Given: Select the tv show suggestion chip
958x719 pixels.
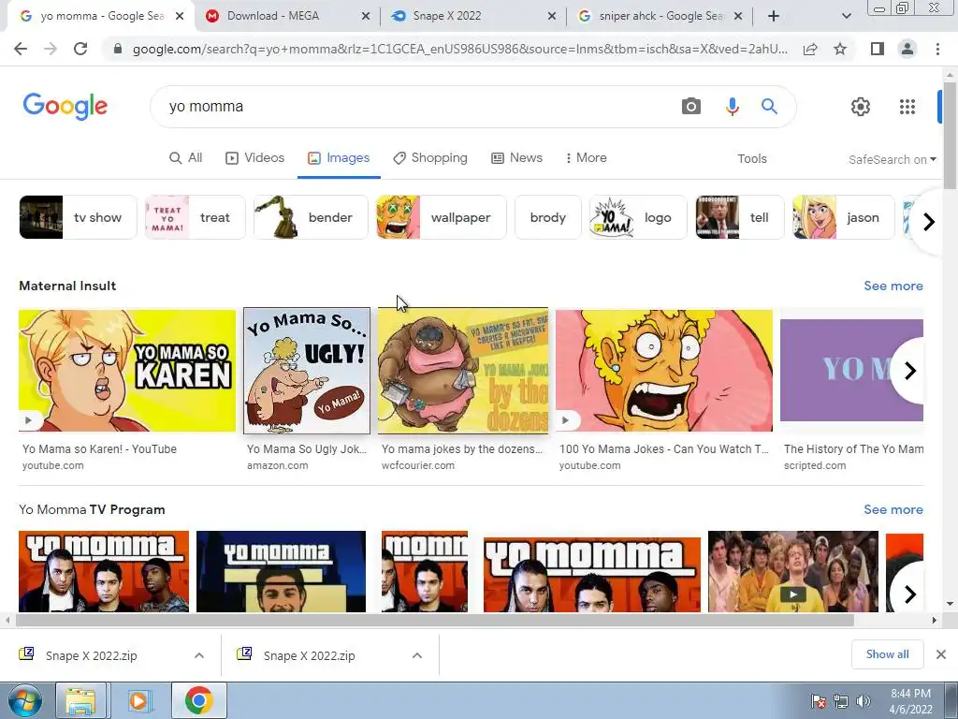Looking at the screenshot, I should coord(79,217).
